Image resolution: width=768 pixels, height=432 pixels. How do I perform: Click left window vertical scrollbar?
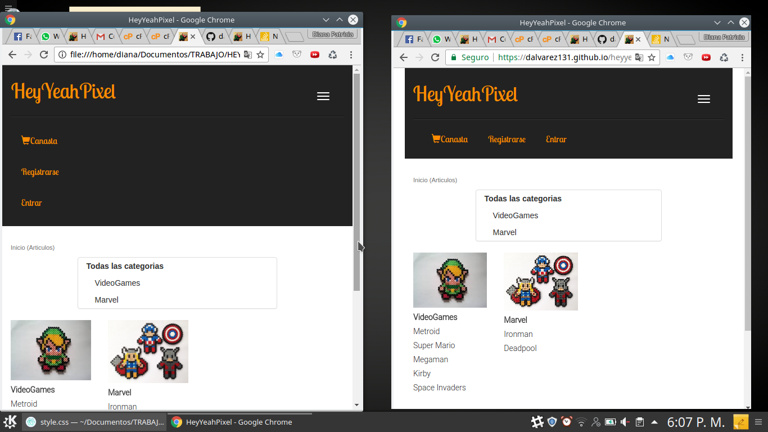pos(356,182)
